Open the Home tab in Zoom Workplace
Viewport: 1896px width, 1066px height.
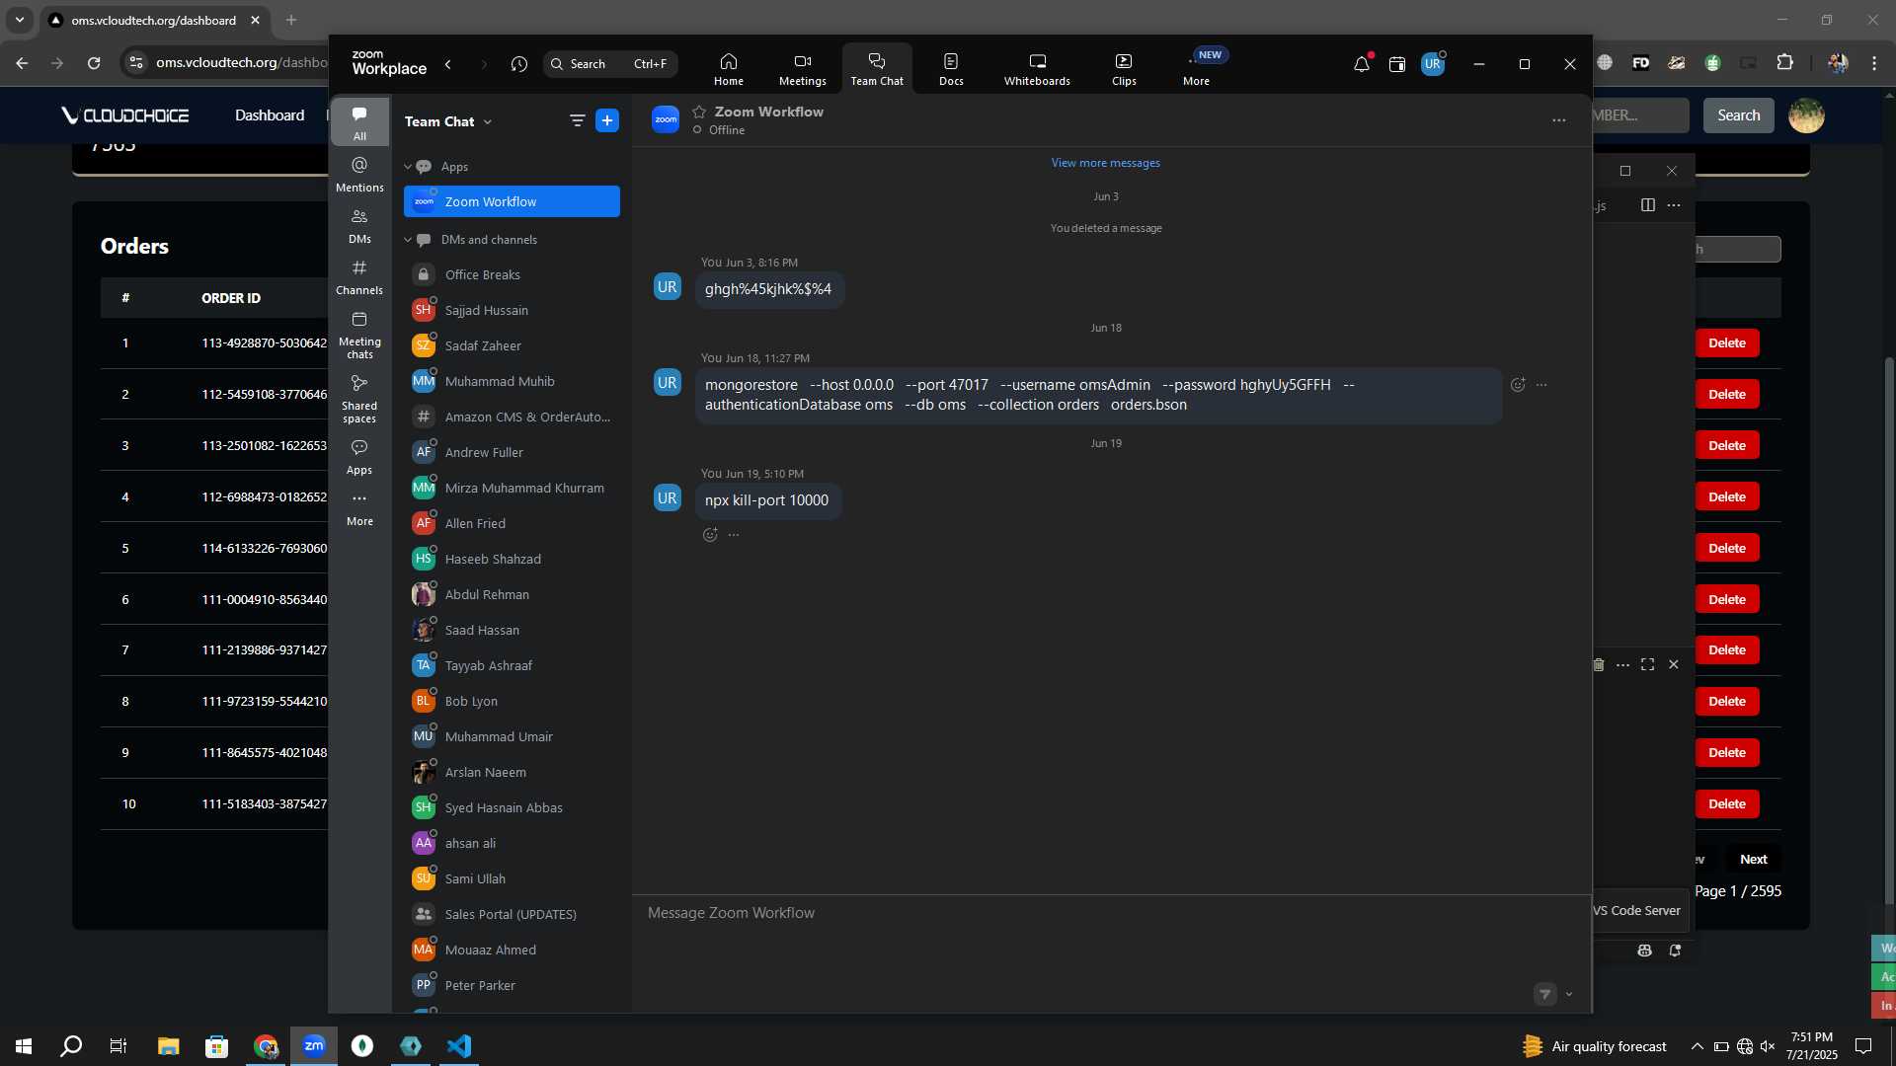click(728, 69)
